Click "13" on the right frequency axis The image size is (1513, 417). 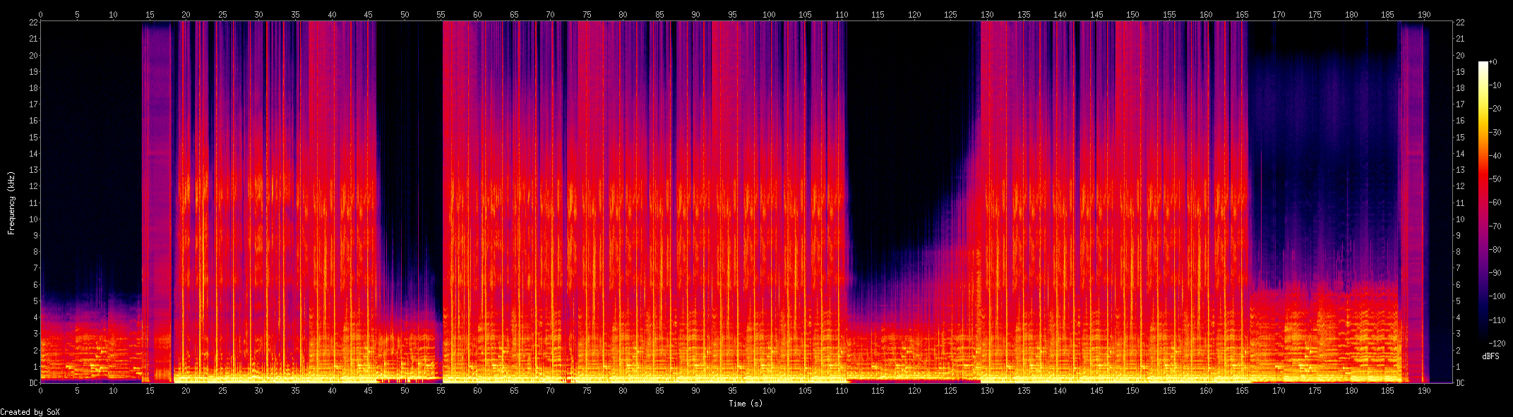click(x=1459, y=170)
